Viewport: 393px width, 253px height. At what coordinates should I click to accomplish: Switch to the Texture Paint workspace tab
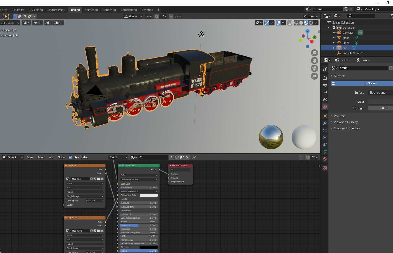pyautogui.click(x=56, y=10)
